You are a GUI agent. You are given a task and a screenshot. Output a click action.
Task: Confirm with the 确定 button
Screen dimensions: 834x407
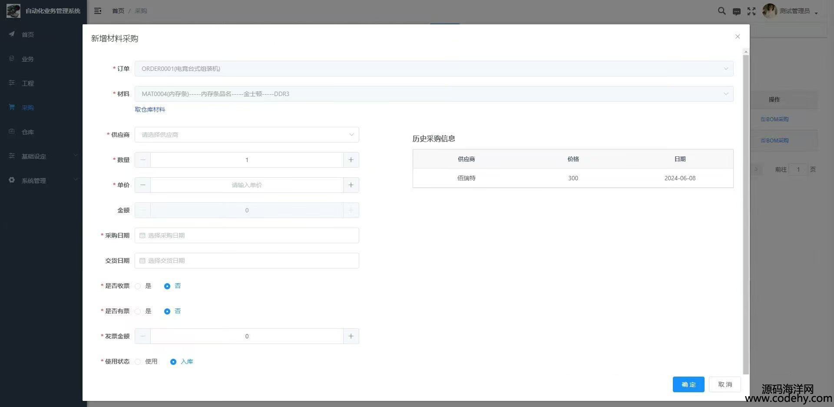coord(688,384)
